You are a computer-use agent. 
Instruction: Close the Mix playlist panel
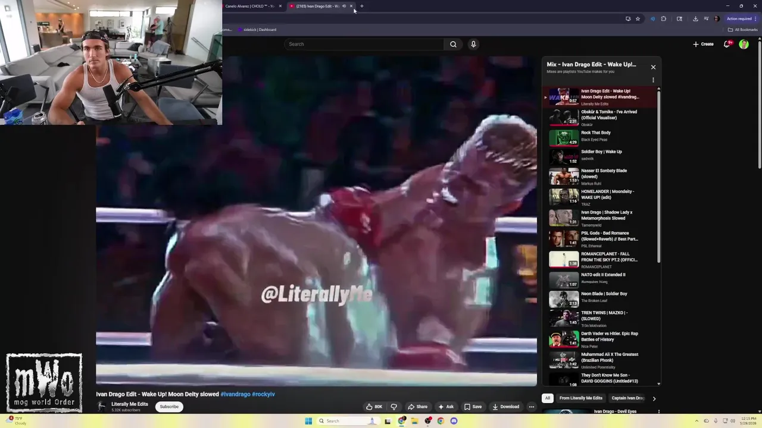point(653,67)
